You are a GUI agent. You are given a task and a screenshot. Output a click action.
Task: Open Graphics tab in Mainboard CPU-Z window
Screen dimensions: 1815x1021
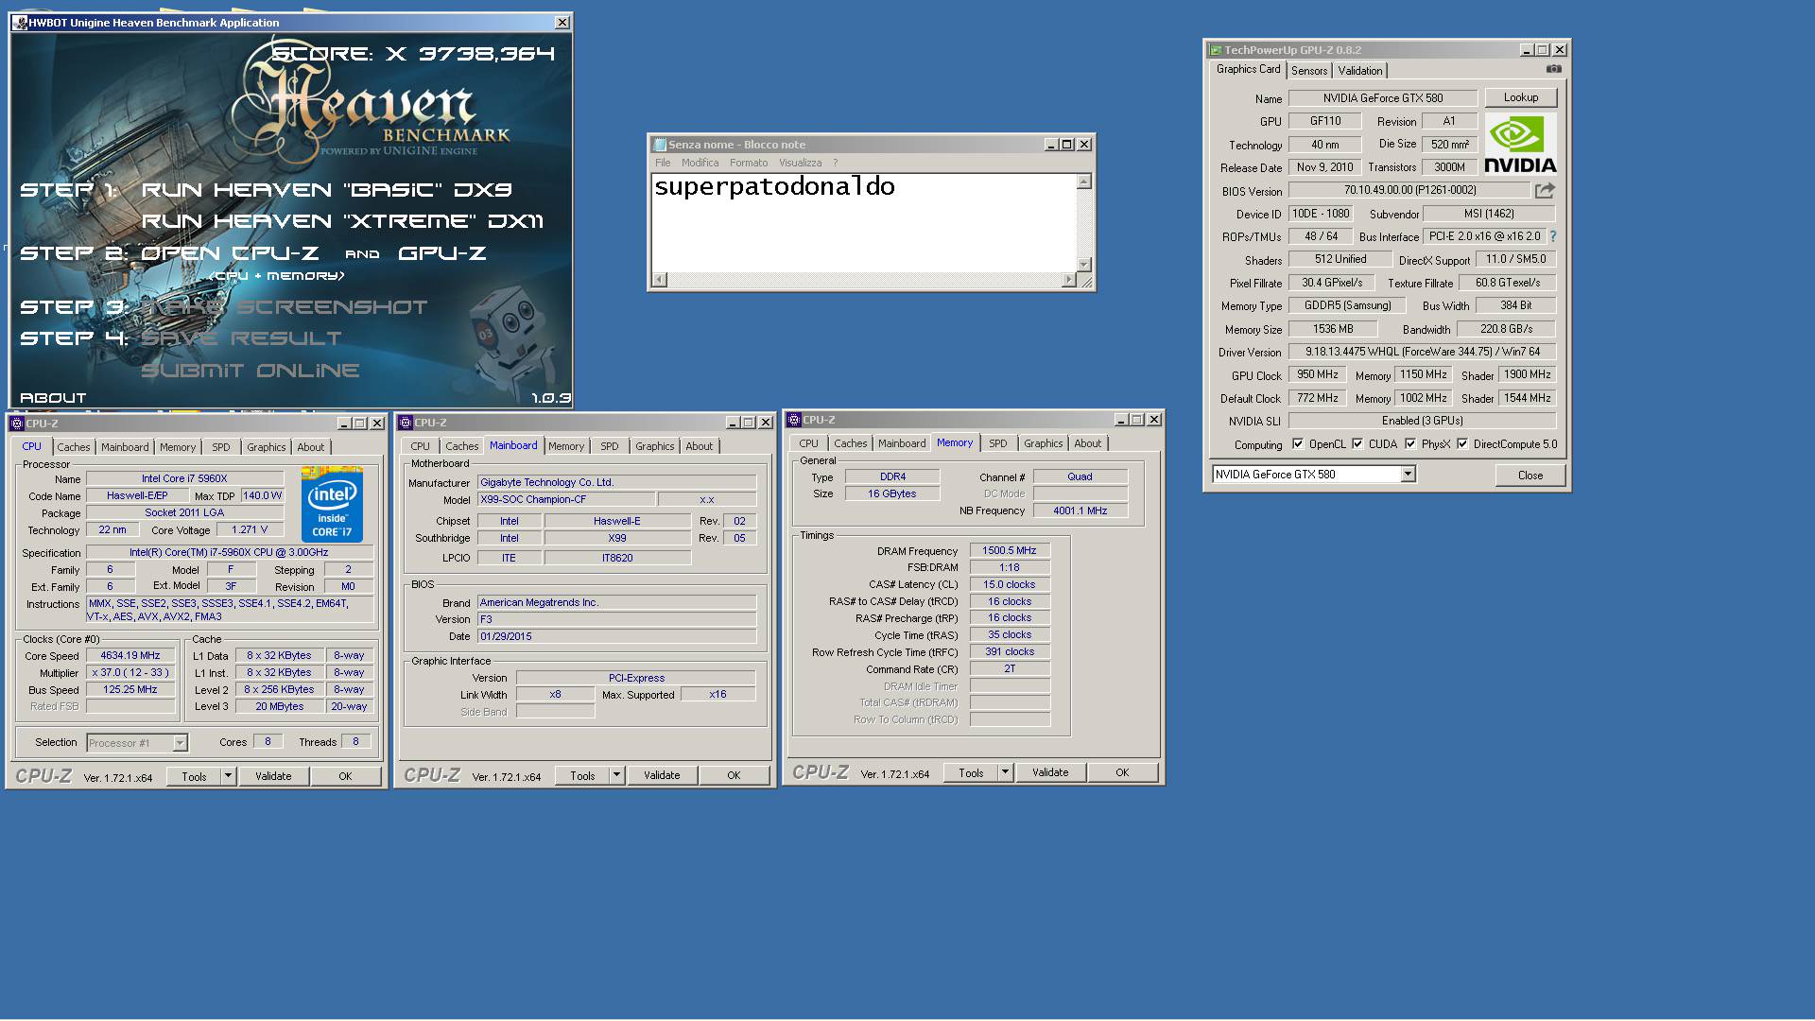pos(654,446)
